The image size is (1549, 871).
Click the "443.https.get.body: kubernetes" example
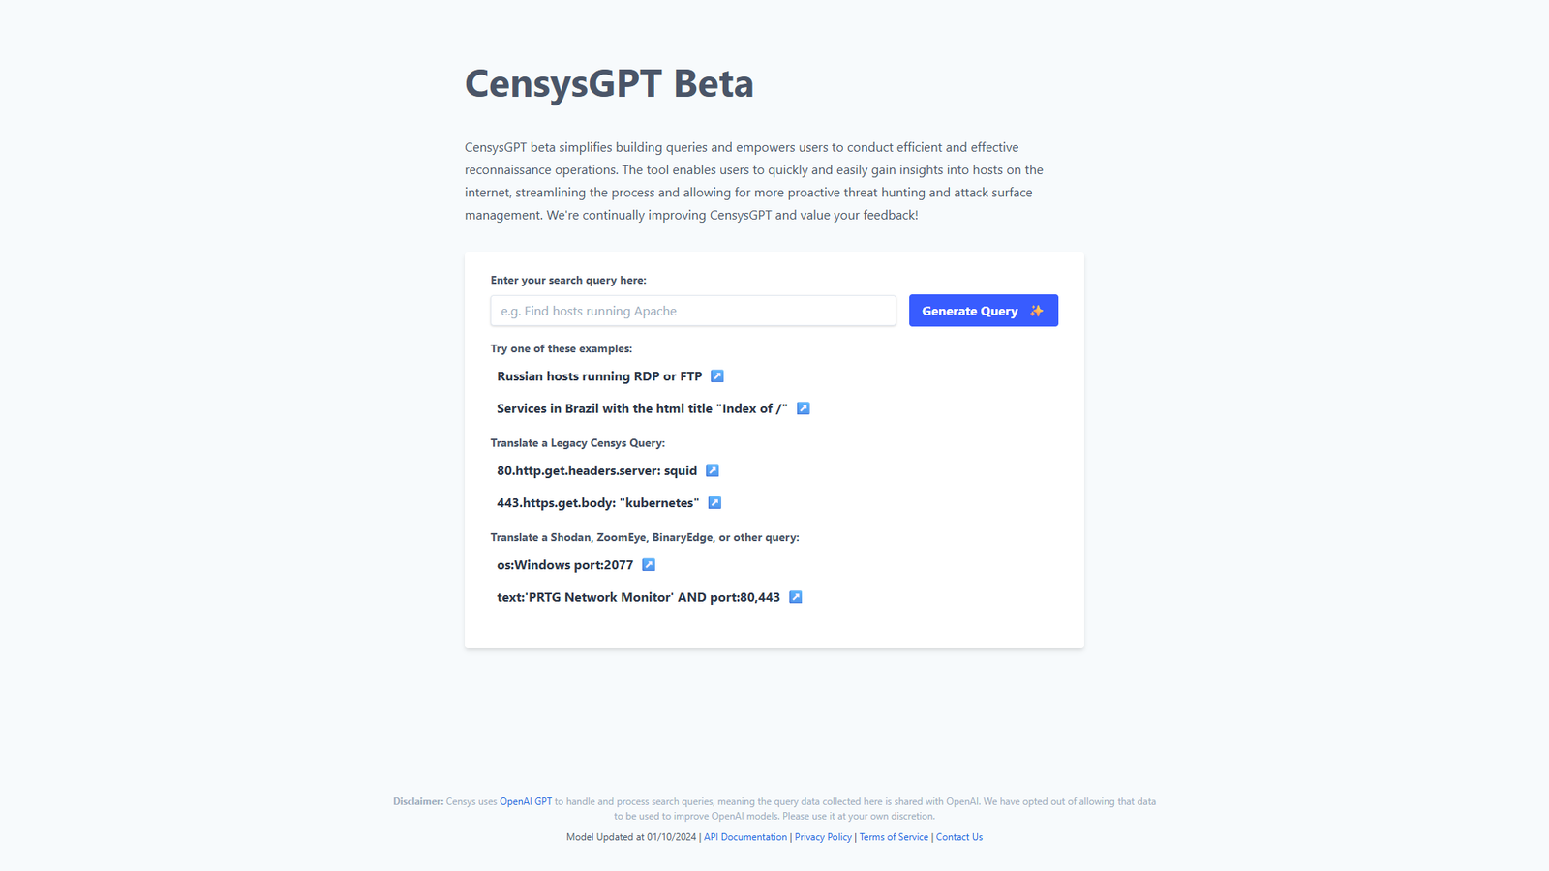[597, 502]
